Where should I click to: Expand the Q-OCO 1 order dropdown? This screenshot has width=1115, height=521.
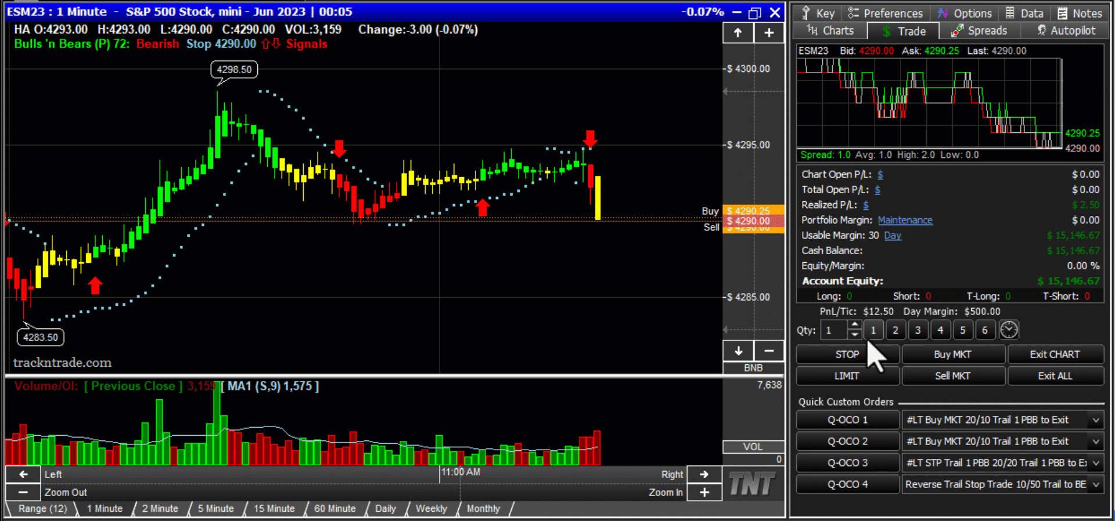1095,420
